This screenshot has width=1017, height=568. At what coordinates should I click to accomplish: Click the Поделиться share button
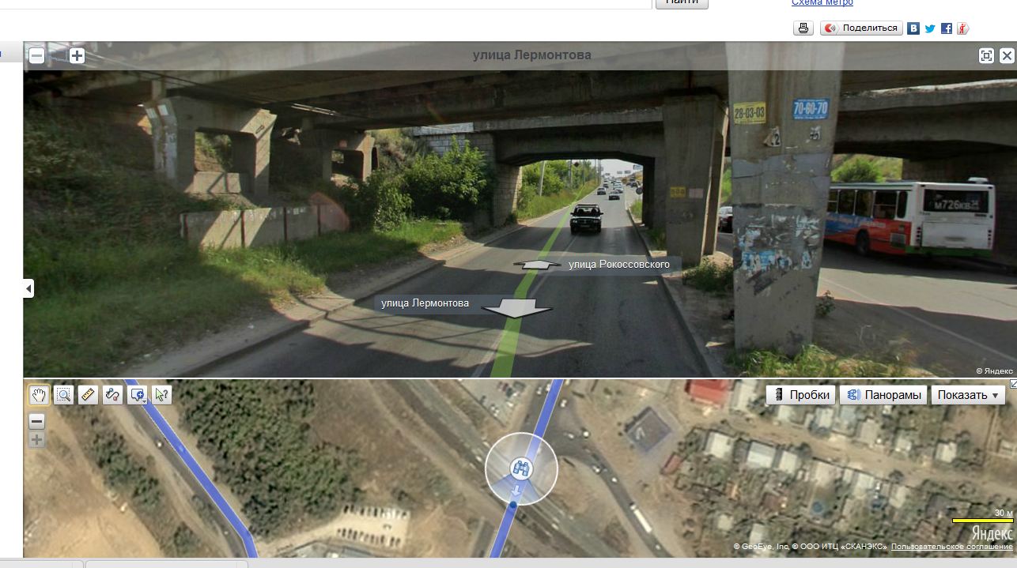(861, 28)
